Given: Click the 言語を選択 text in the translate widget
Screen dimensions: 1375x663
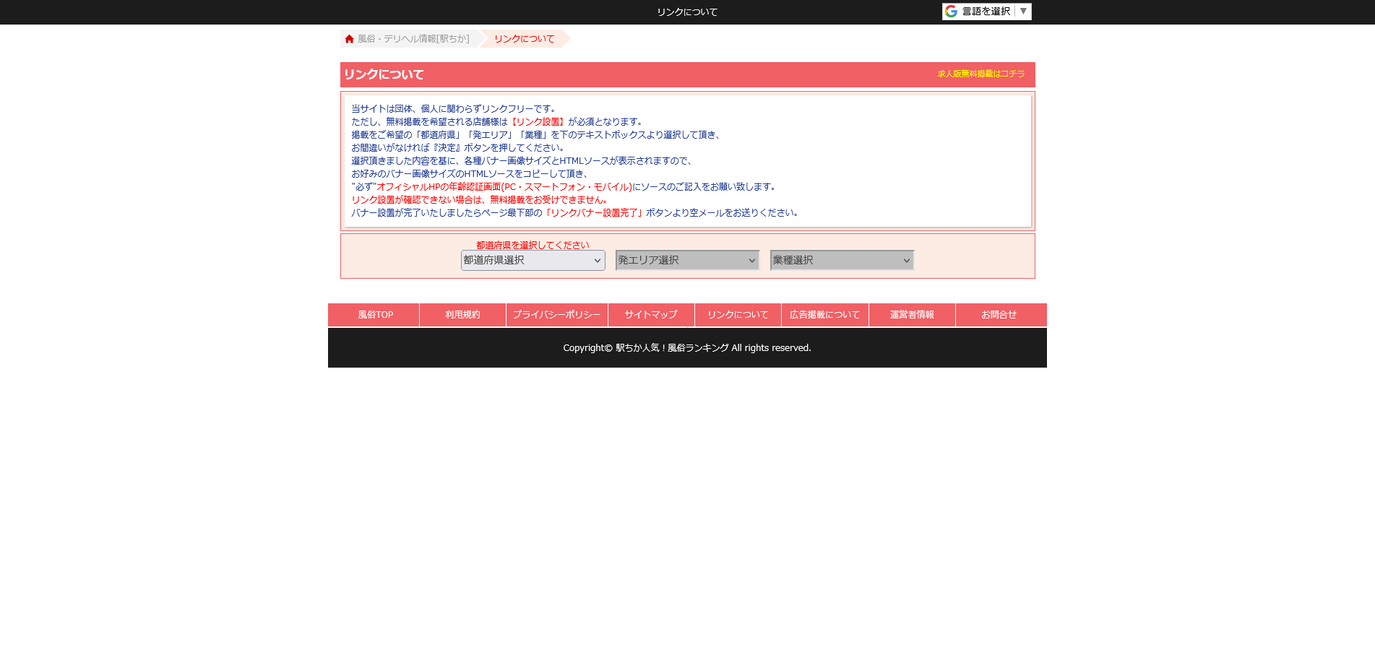Looking at the screenshot, I should click(x=986, y=12).
